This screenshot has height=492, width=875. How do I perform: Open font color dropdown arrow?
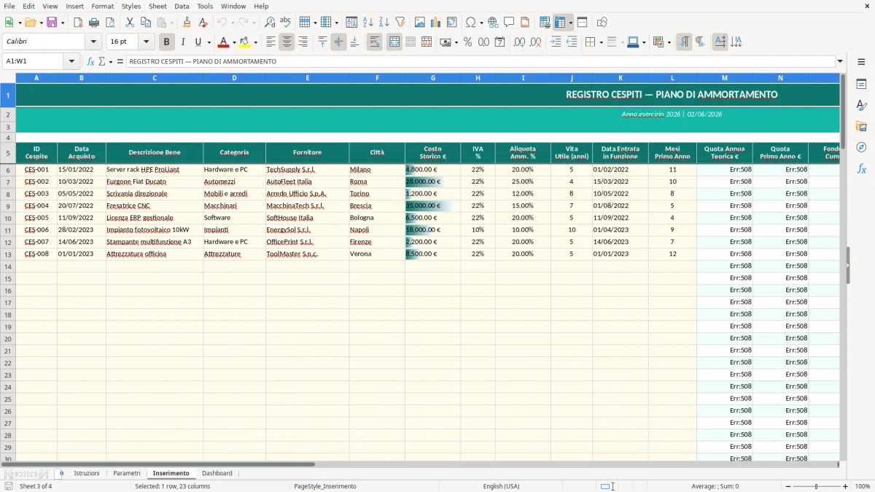pos(234,42)
